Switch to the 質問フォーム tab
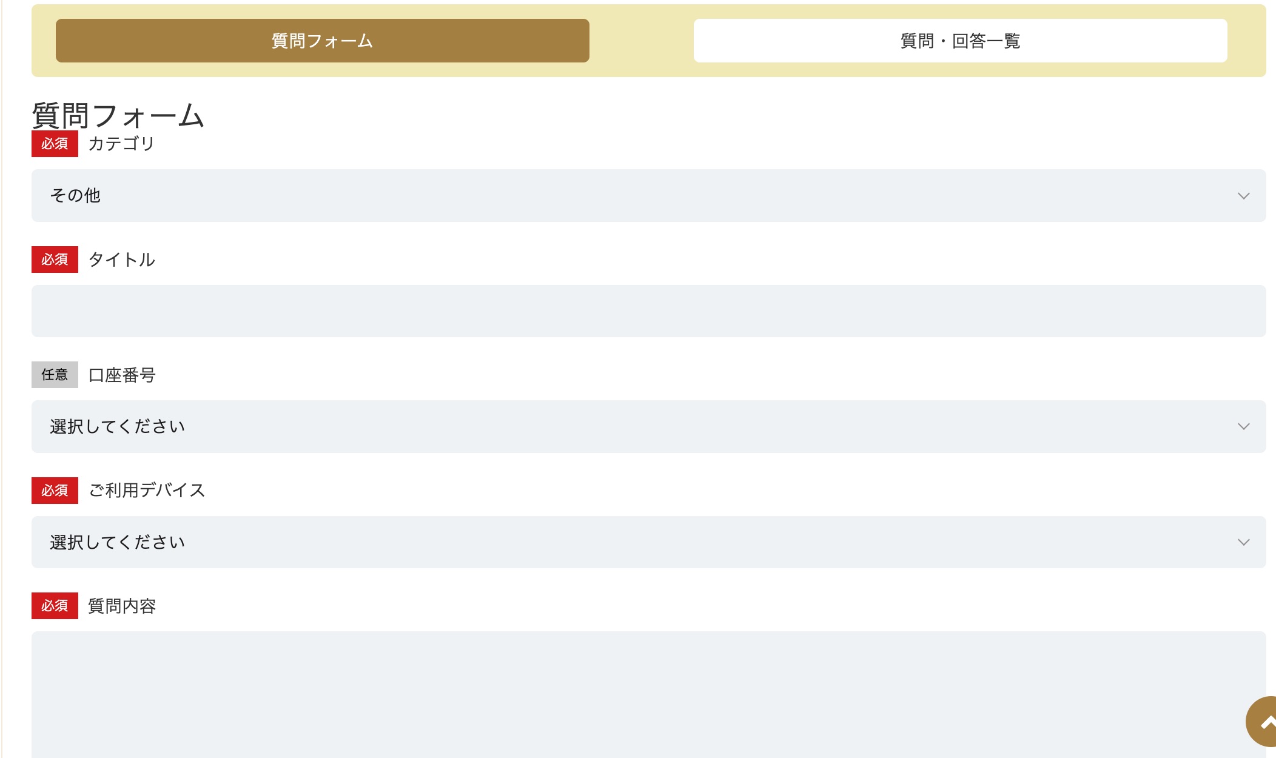This screenshot has width=1276, height=758. tap(322, 41)
